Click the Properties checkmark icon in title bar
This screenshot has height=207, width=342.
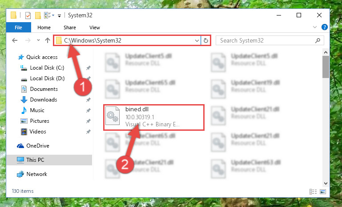pos(28,16)
